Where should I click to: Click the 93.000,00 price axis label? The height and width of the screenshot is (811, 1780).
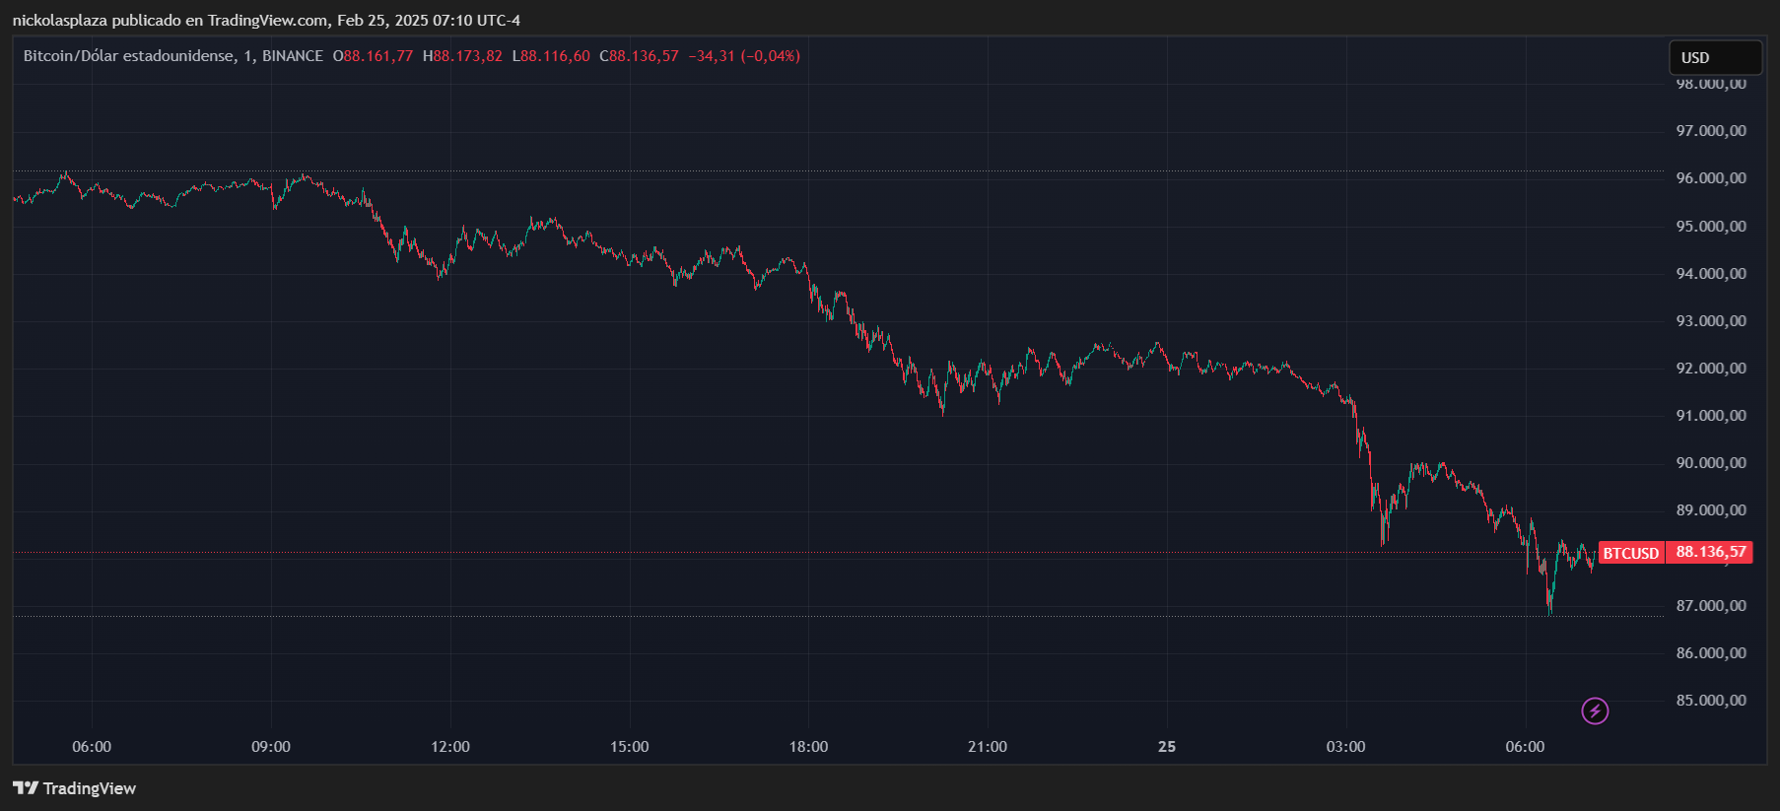tap(1711, 321)
